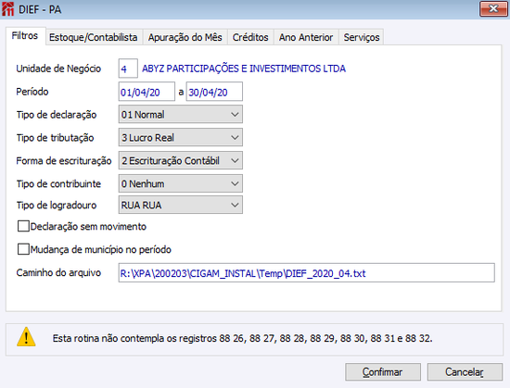Image resolution: width=510 pixels, height=388 pixels.
Task: Go to the Créditos tab
Action: [x=250, y=37]
